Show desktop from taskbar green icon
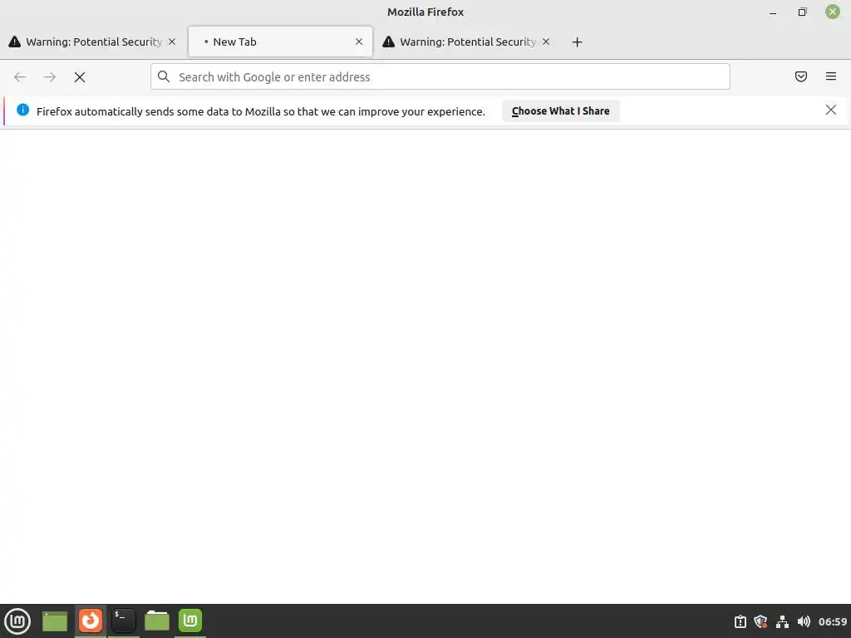This screenshot has height=638, width=851. point(55,621)
